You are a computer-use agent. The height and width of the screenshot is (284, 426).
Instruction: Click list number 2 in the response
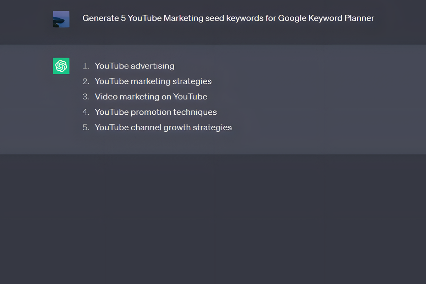[x=86, y=81]
